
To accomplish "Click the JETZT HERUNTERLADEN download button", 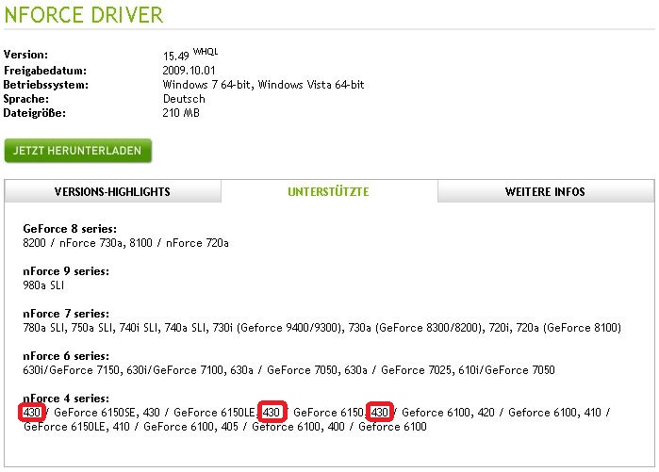I will [x=77, y=151].
